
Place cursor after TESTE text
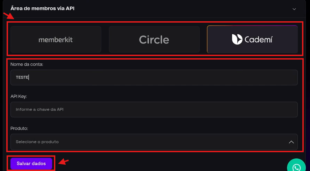29,77
